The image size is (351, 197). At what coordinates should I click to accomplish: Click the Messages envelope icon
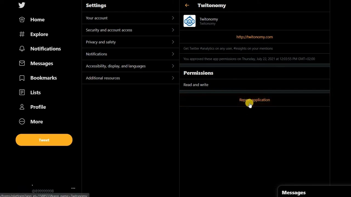22,63
